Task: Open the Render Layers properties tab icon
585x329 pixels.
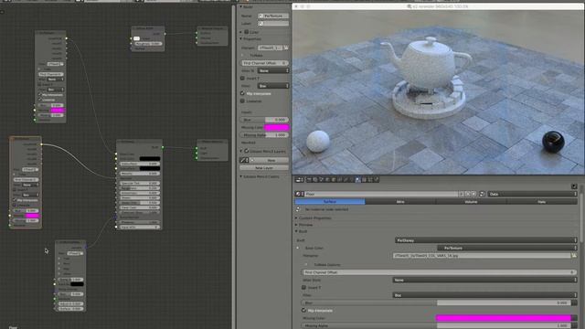Action: 315,180
